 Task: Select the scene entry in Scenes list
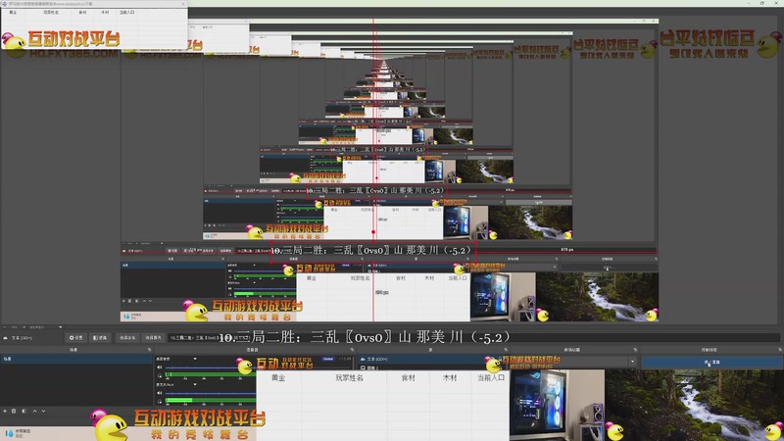point(76,359)
